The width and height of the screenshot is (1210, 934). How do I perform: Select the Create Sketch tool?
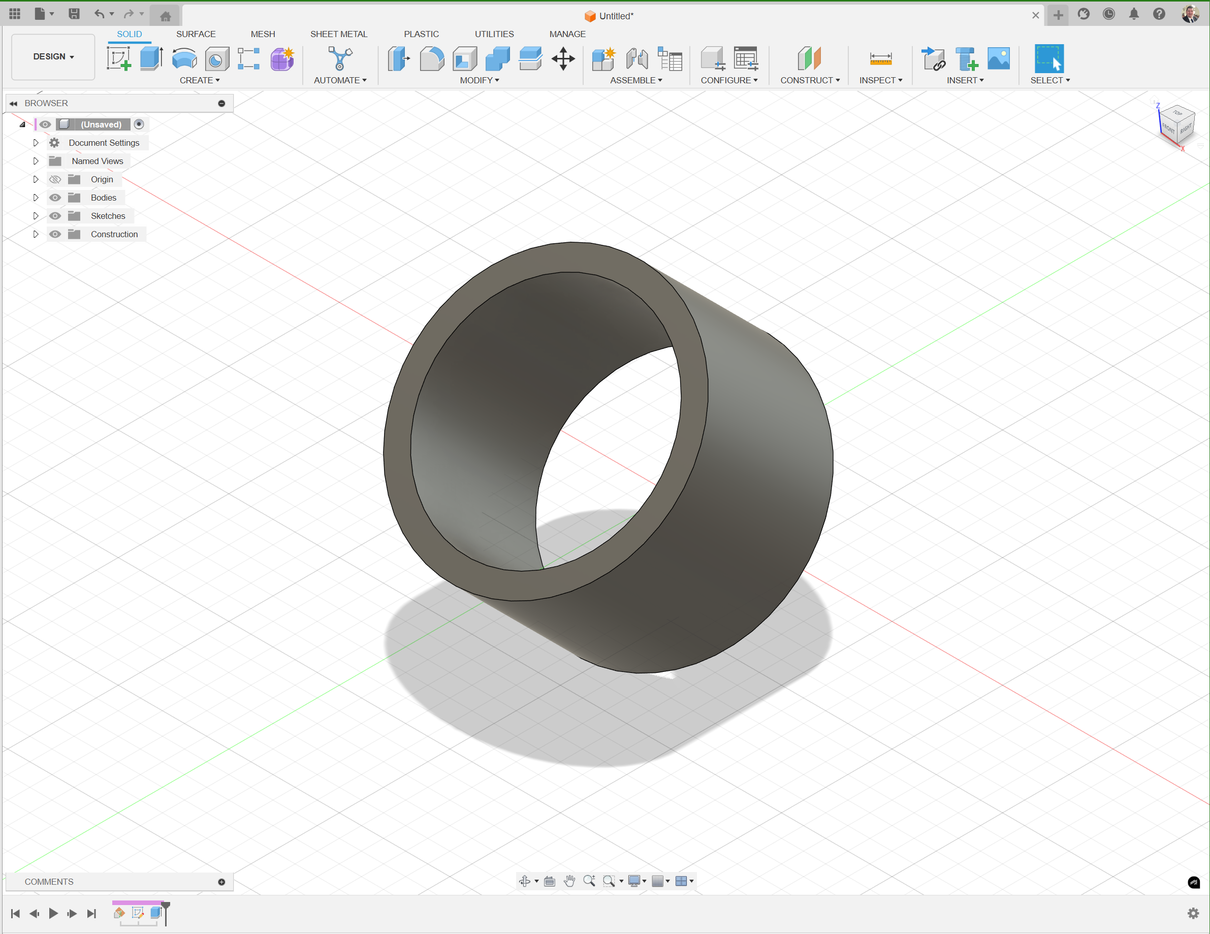click(x=118, y=58)
